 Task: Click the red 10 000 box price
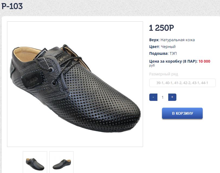[x=204, y=61]
